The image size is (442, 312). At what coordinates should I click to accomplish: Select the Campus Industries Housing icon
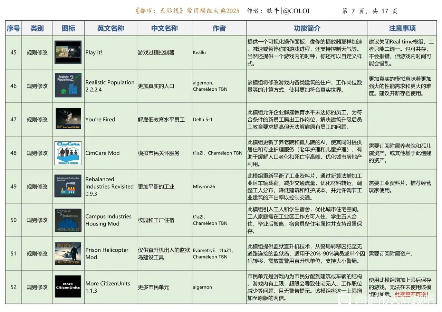[x=68, y=220]
